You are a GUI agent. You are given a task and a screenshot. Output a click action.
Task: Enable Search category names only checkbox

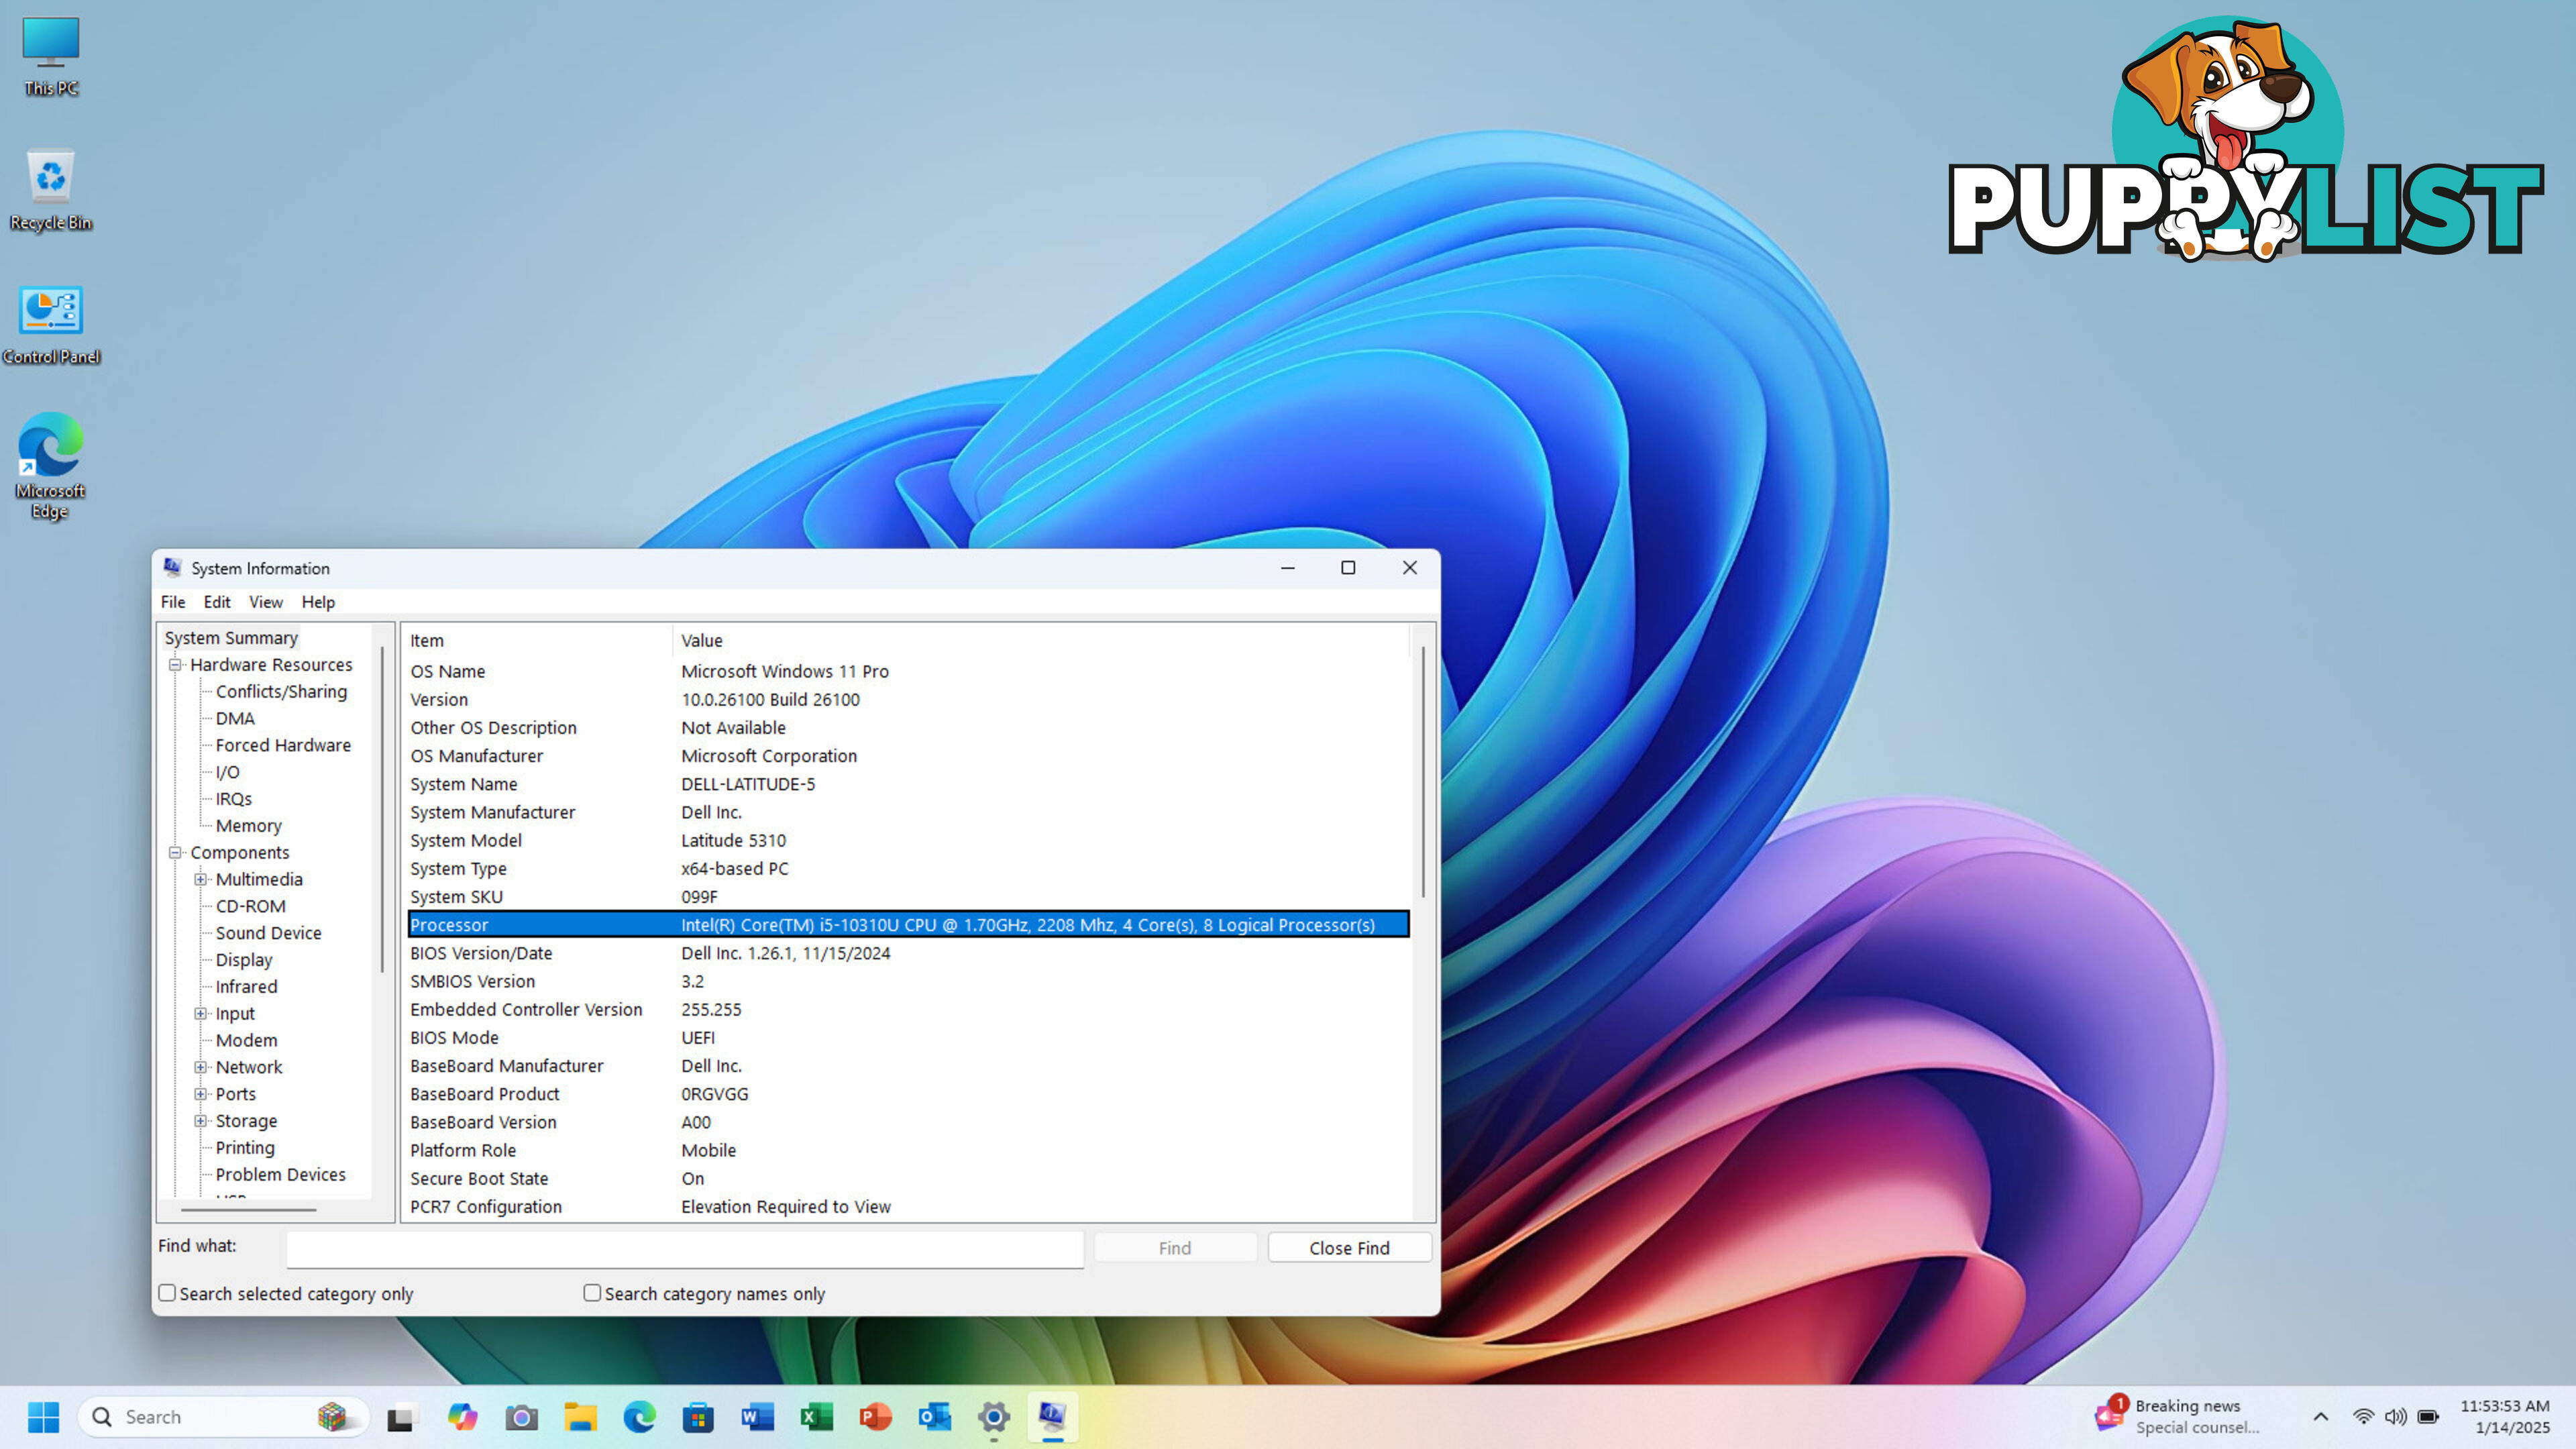click(x=592, y=1293)
